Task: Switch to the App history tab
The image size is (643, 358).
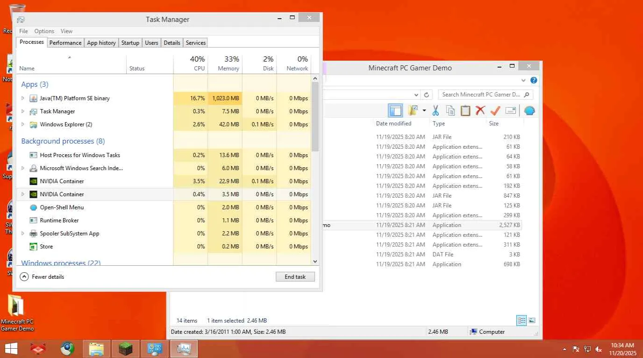Action: pos(101,43)
